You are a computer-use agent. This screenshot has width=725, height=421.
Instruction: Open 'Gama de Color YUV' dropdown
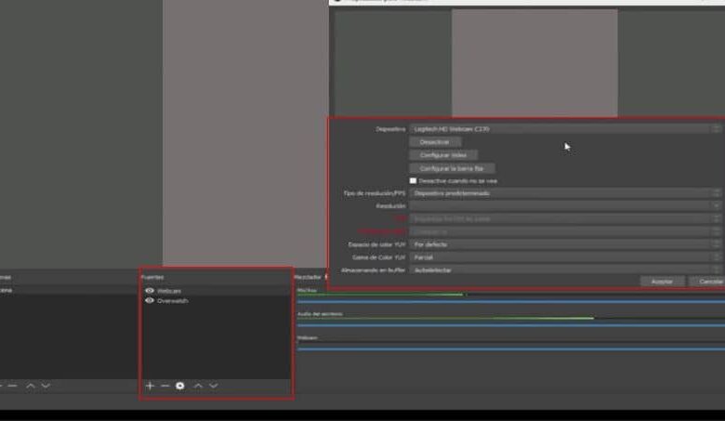(x=564, y=257)
